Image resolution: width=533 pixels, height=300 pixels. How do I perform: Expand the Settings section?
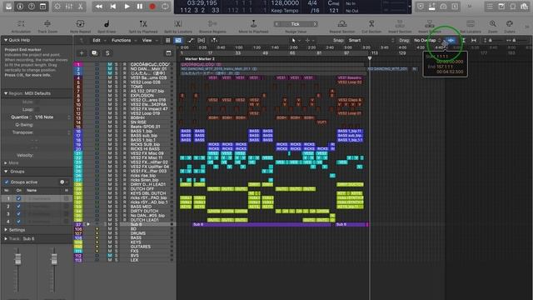tap(6, 230)
